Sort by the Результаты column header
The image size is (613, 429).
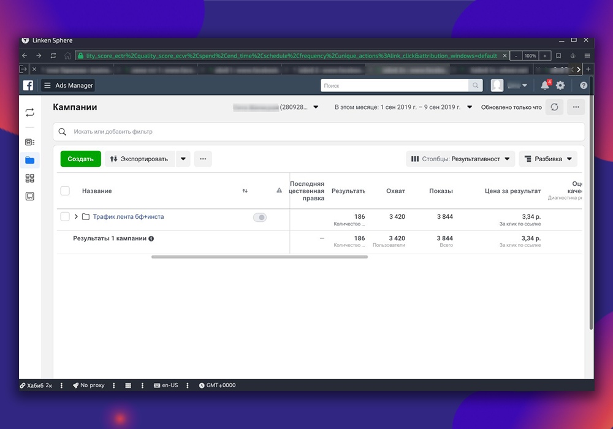click(x=348, y=191)
